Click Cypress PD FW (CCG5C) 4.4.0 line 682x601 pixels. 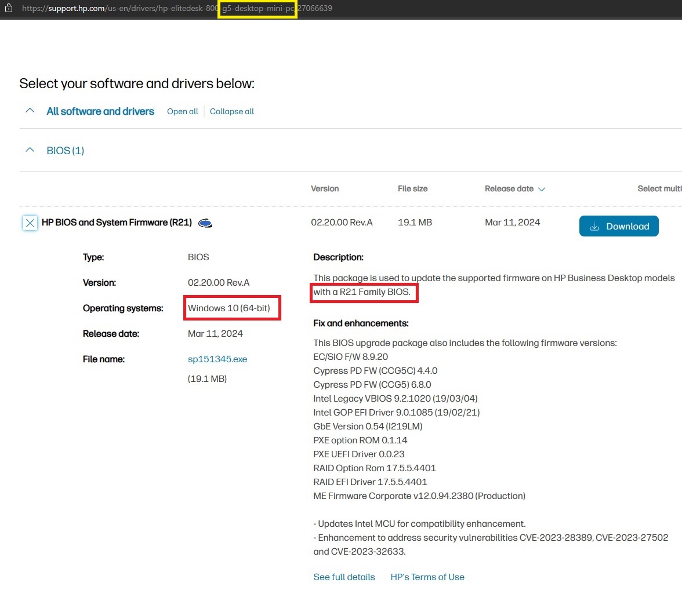point(375,371)
